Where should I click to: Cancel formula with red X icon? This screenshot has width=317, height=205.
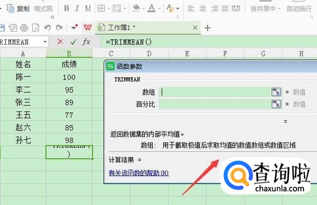tap(60, 42)
